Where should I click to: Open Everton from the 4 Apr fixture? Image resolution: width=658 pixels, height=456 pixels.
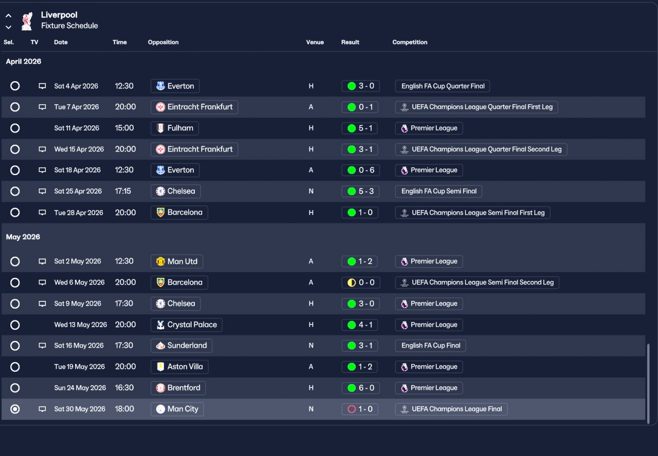[175, 86]
